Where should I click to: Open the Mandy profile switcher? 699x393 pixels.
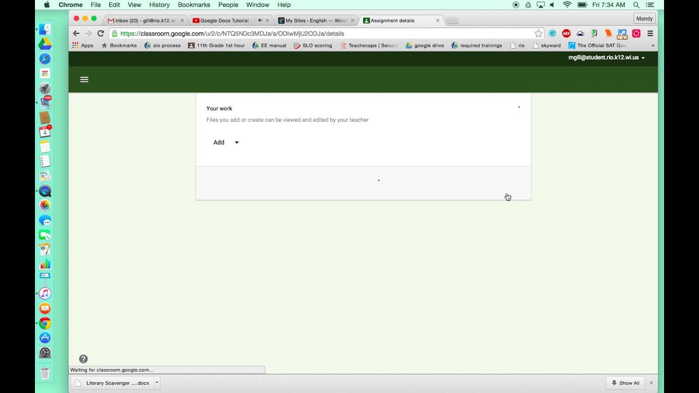coord(644,19)
